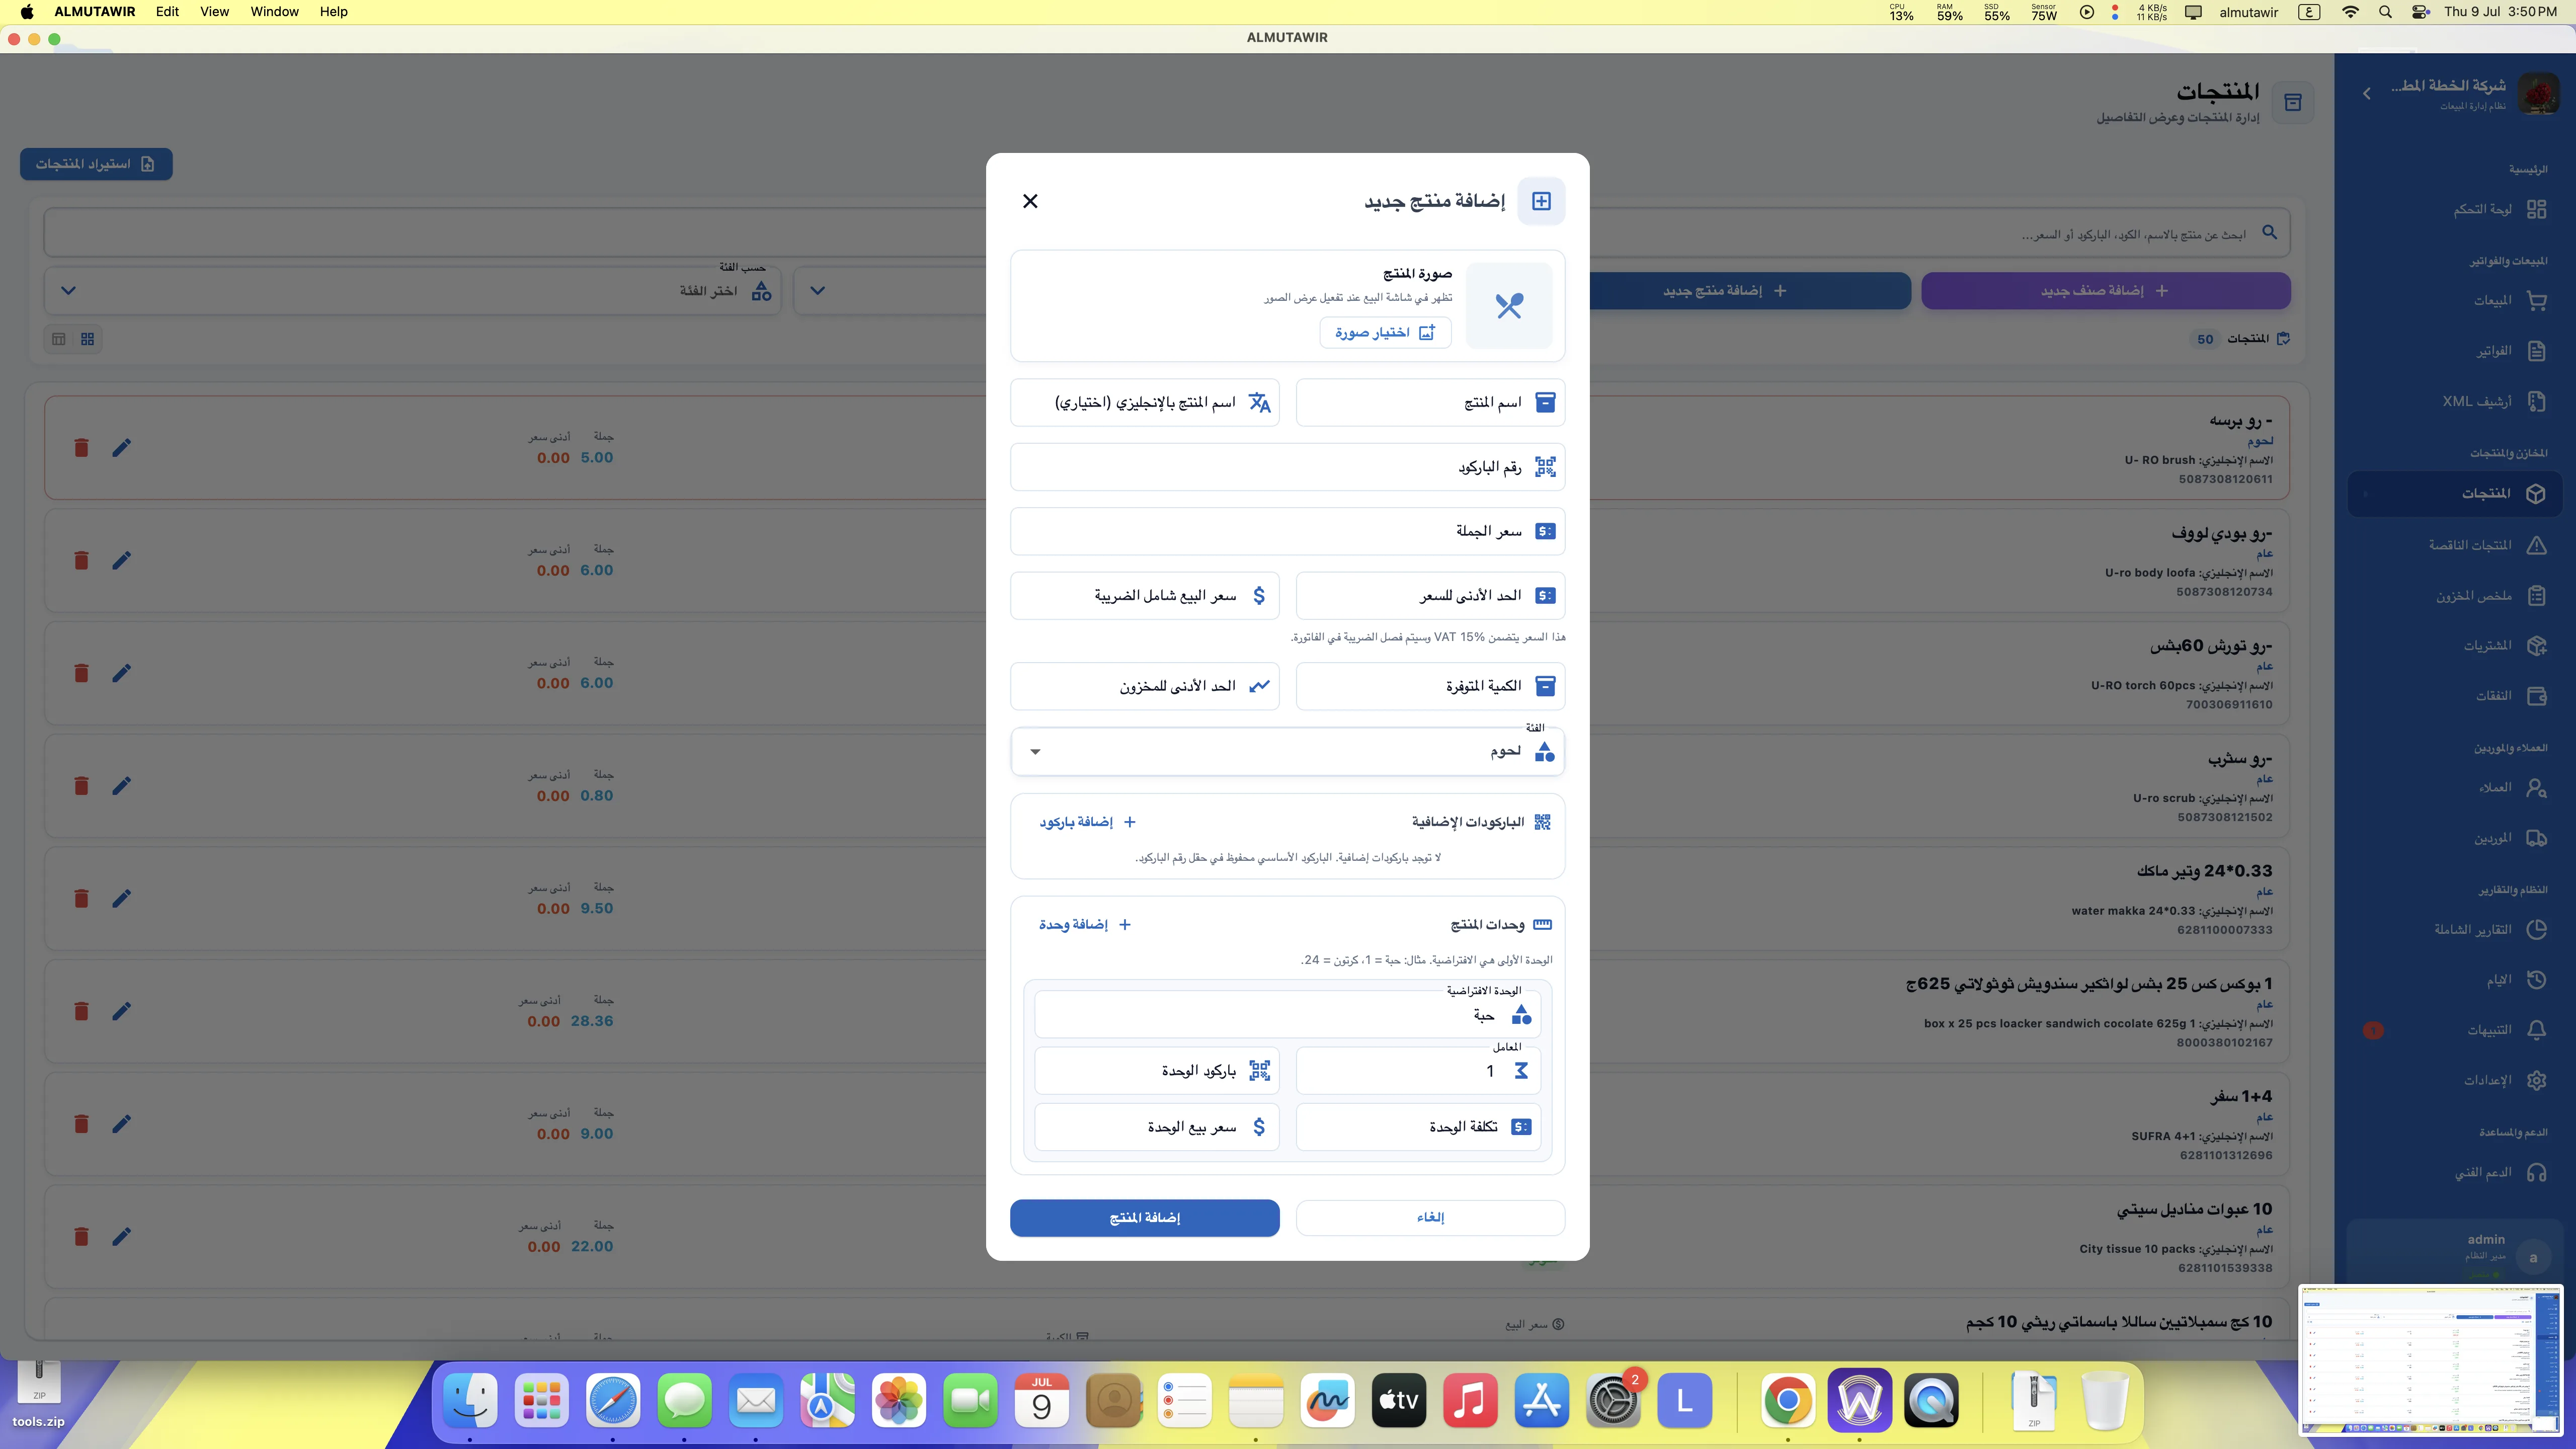Open التقارير الشاملة in sidebar
This screenshot has width=2576, height=1449.
click(x=2455, y=930)
